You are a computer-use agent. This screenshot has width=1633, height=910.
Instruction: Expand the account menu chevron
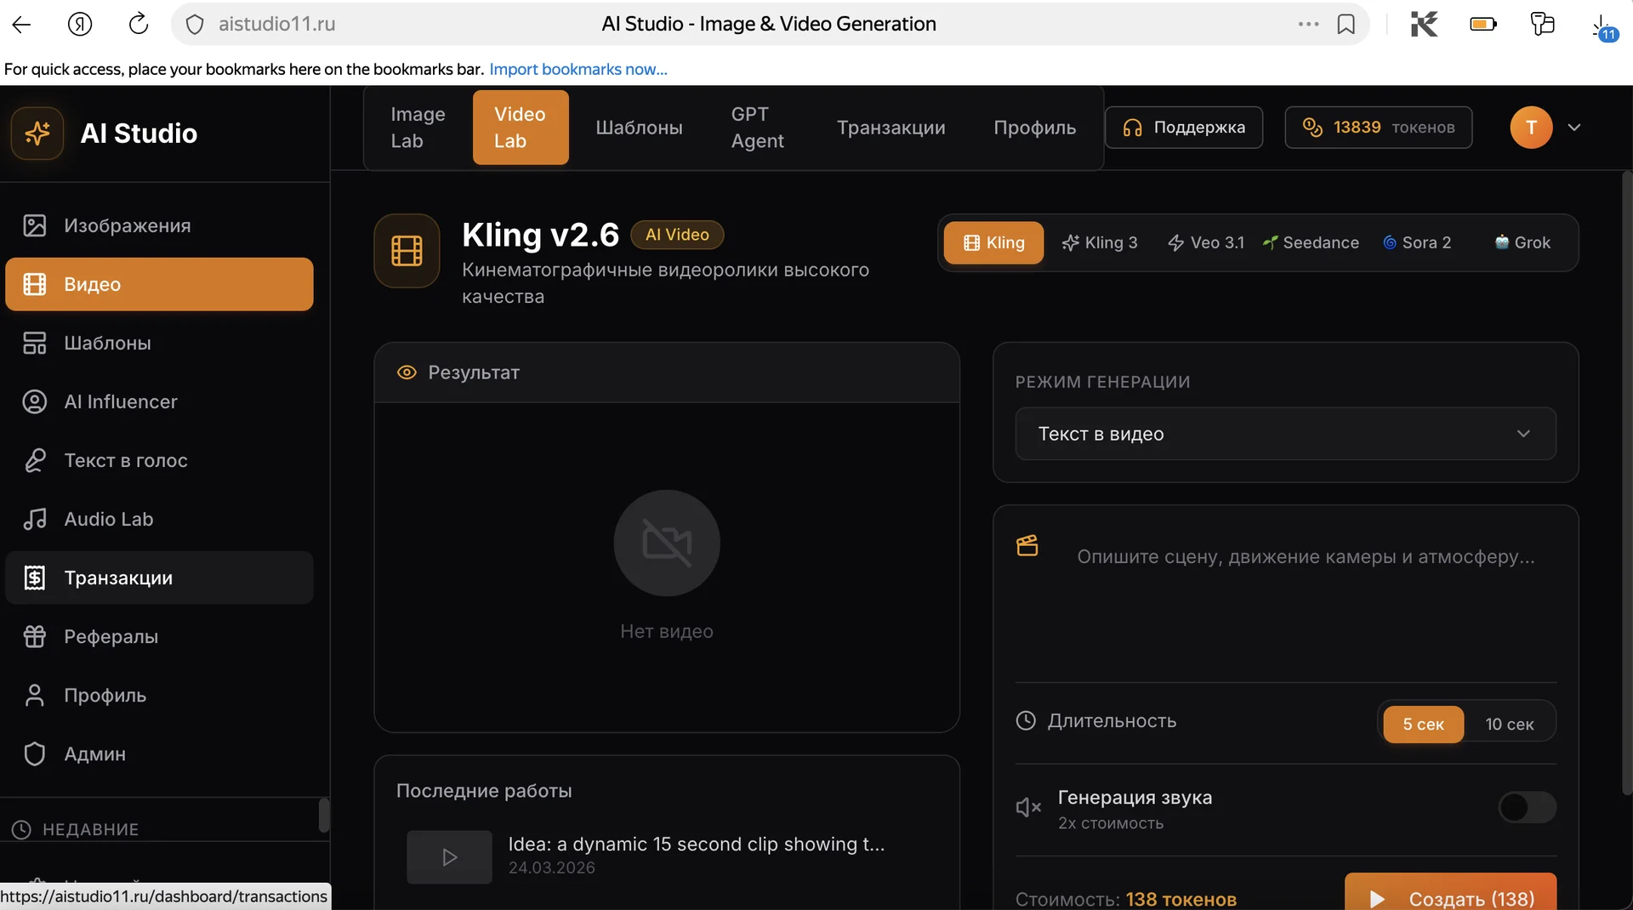1574,128
